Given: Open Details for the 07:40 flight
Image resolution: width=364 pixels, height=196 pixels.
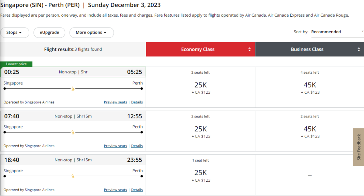Looking at the screenshot, I should point(137,146).
